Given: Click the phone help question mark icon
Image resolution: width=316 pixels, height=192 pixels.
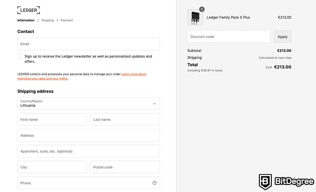Looking at the screenshot, I should coord(154,183).
